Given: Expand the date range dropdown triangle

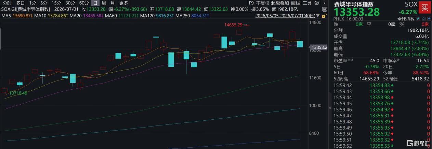Looking at the screenshot, I should tap(318, 16).
